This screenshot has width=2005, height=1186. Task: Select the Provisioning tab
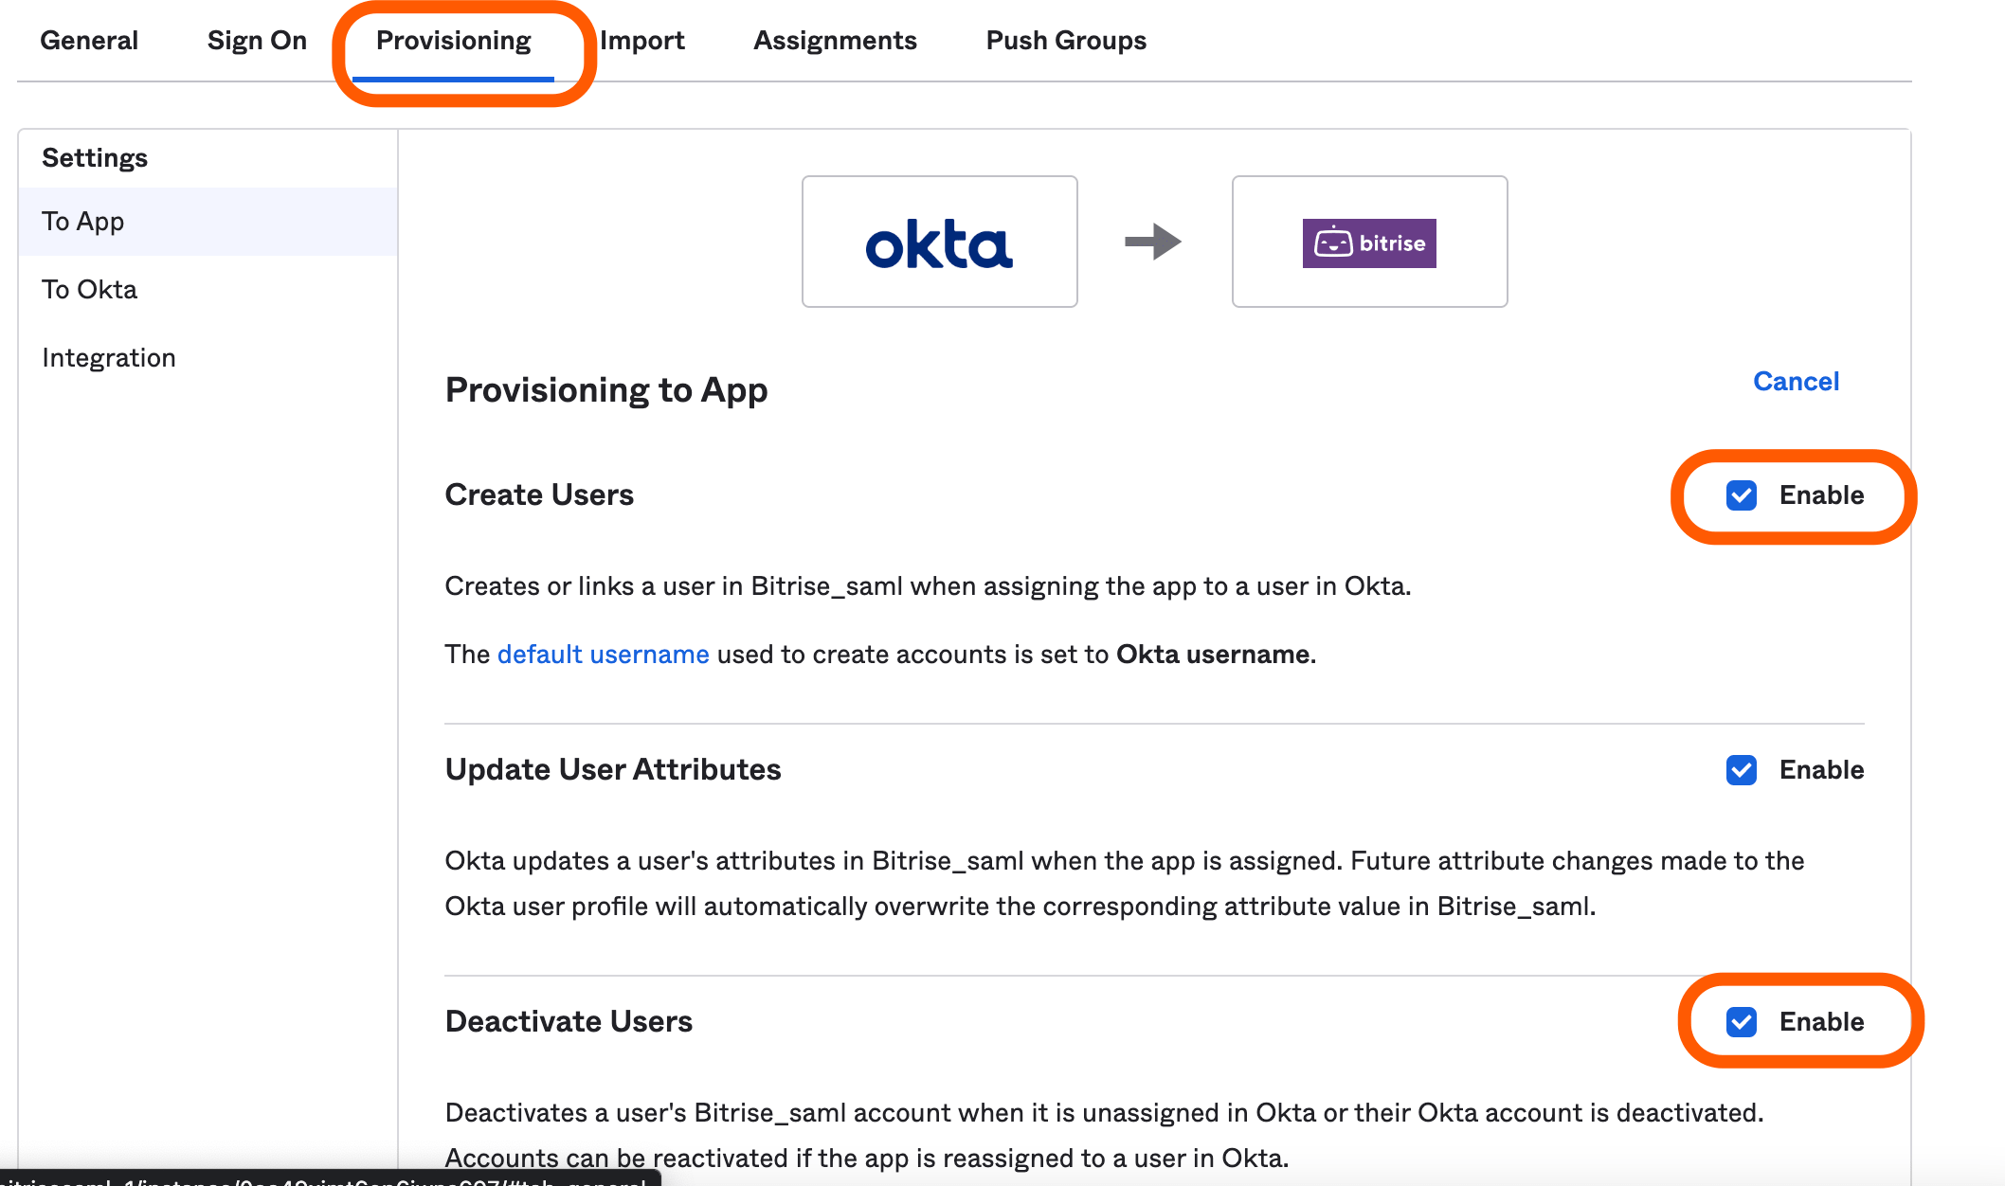click(x=453, y=41)
